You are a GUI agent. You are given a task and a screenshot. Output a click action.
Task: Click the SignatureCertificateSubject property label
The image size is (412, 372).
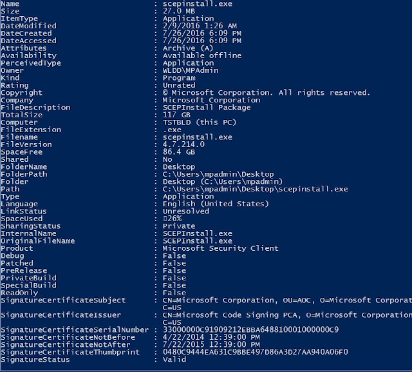pyautogui.click(x=63, y=300)
